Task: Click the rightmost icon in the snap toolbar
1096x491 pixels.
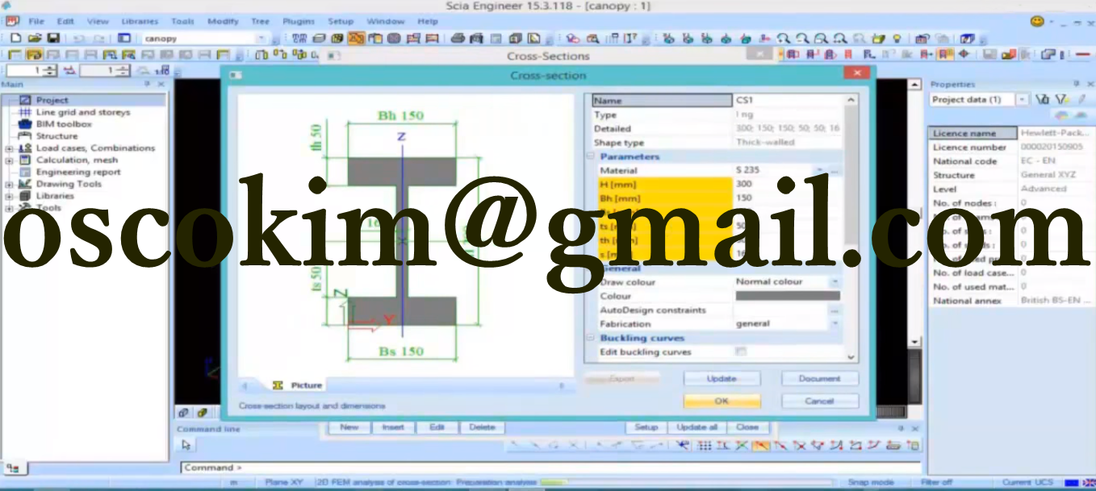Action: pyautogui.click(x=912, y=445)
